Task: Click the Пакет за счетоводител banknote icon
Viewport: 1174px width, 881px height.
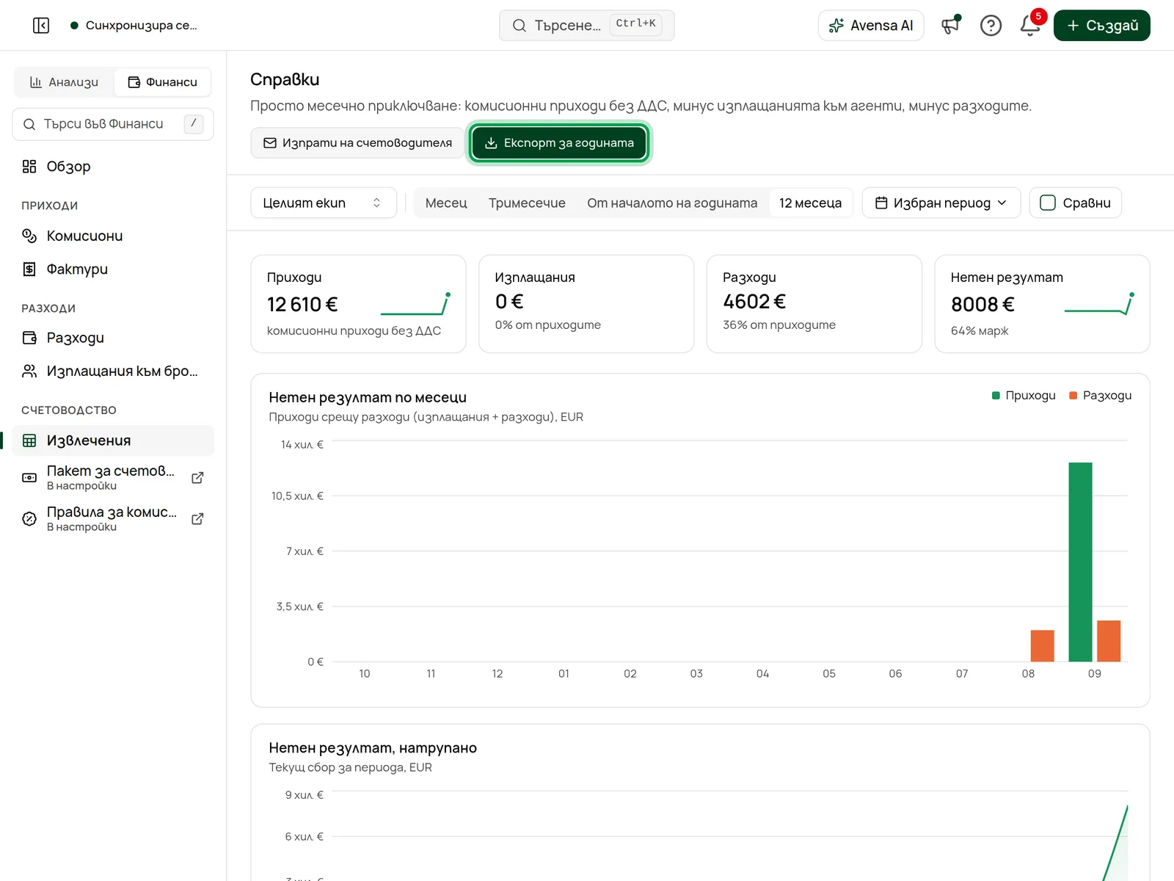Action: pyautogui.click(x=29, y=478)
